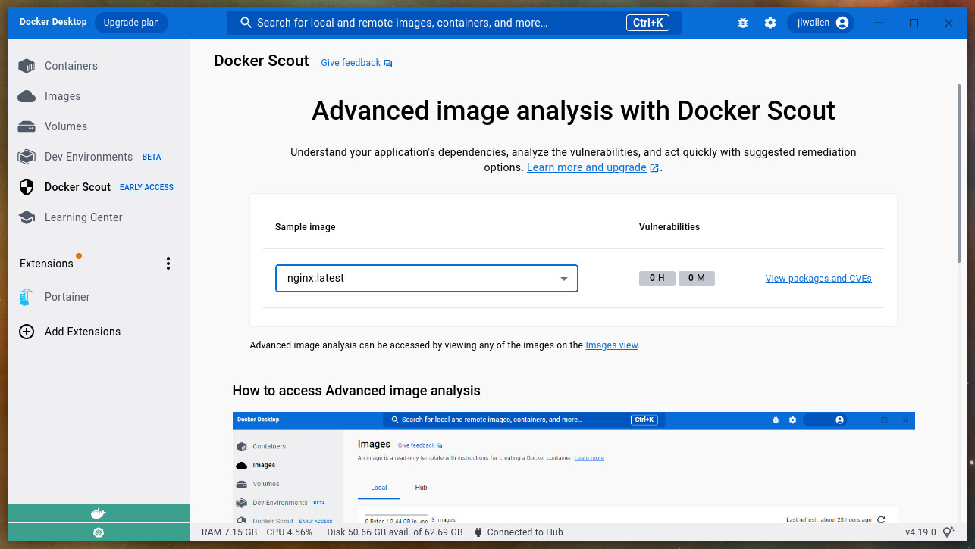Click the v4.19.0 version label
The image size is (975, 549).
[920, 532]
